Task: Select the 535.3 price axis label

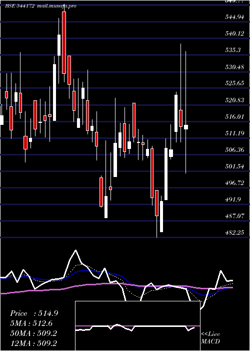Action: tap(233, 50)
